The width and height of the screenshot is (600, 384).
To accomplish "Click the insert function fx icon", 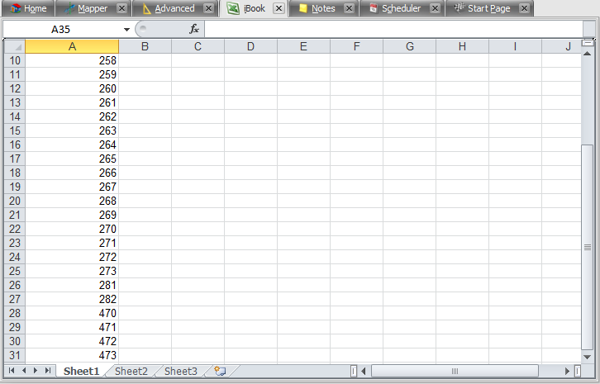I will 194,29.
